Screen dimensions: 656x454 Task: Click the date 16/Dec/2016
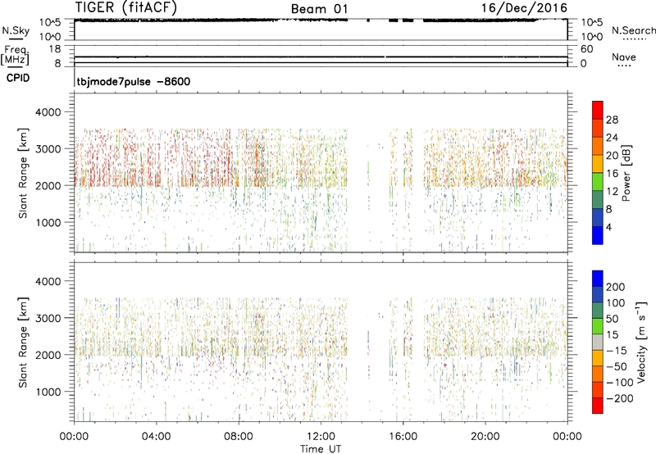(x=524, y=7)
